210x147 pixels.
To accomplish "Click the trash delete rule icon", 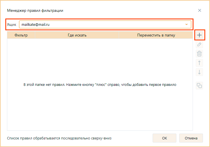I will coord(199,54).
